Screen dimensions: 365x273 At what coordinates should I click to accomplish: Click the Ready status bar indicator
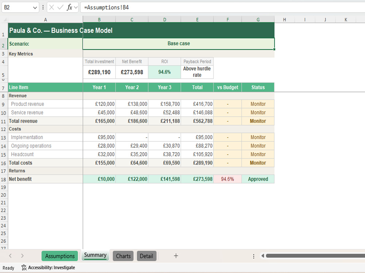pyautogui.click(x=8, y=268)
